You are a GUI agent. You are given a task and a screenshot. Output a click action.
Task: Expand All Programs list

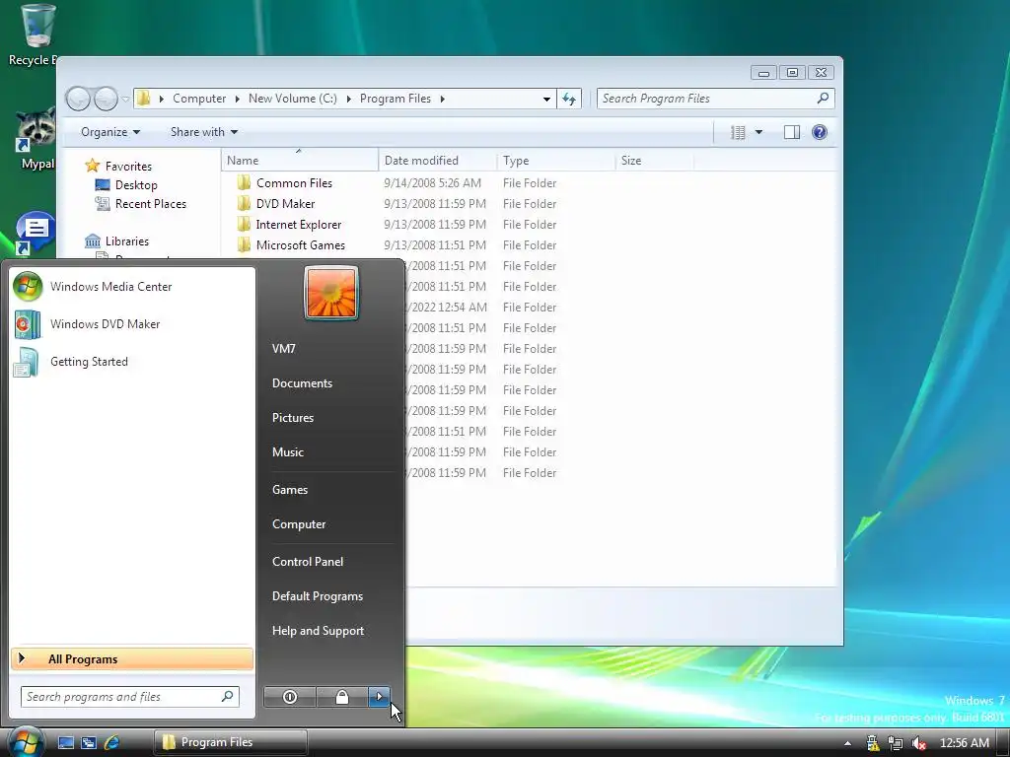click(132, 658)
